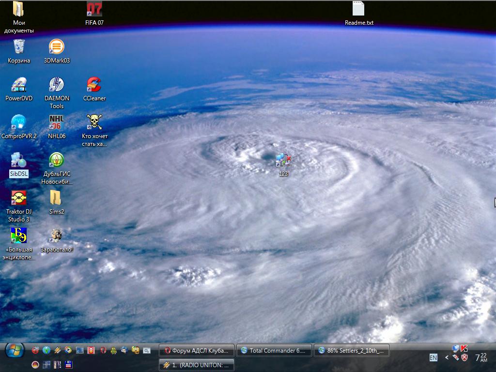
Task: Click the NHL06 desktop icon
Action: (57, 123)
